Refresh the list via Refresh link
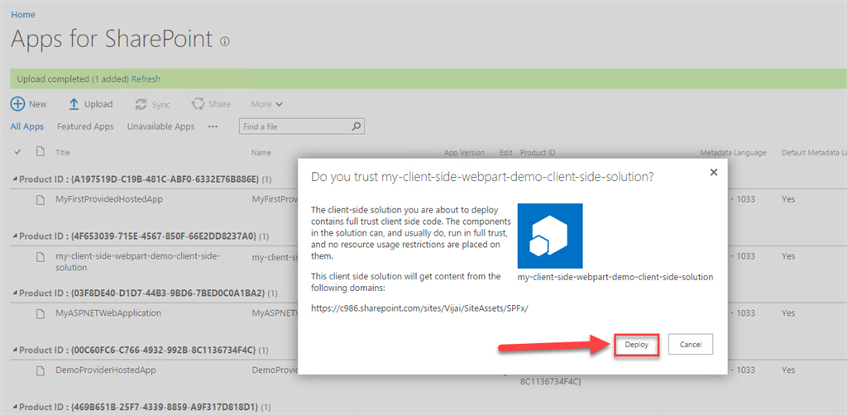The width and height of the screenshot is (847, 415). (146, 79)
